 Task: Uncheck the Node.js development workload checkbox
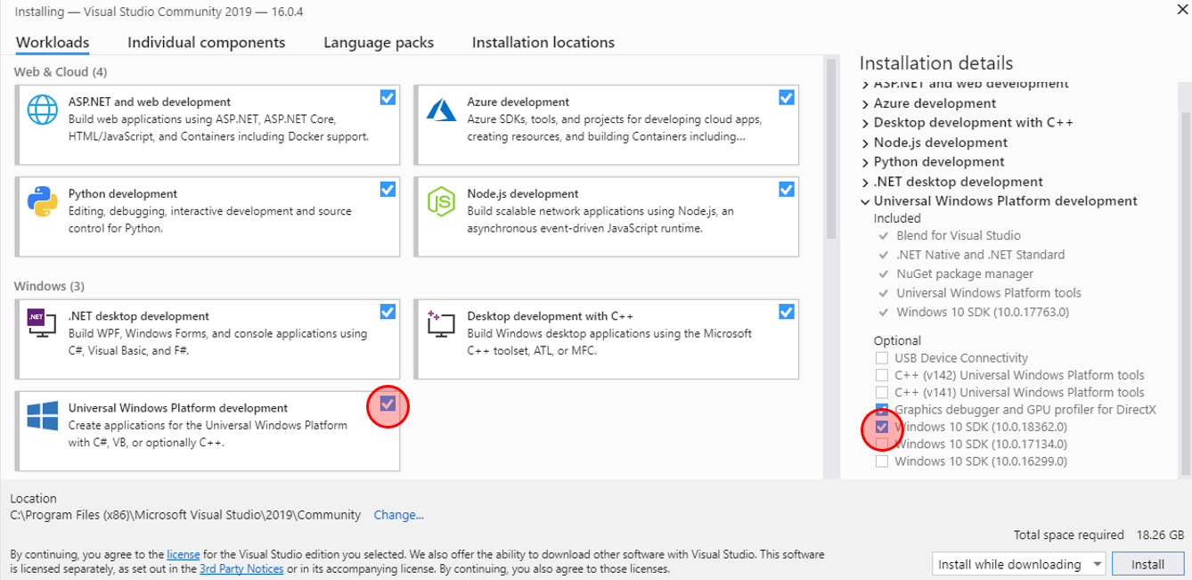click(787, 189)
